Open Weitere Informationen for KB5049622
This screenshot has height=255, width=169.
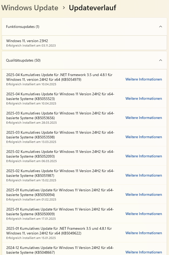pos(144,233)
